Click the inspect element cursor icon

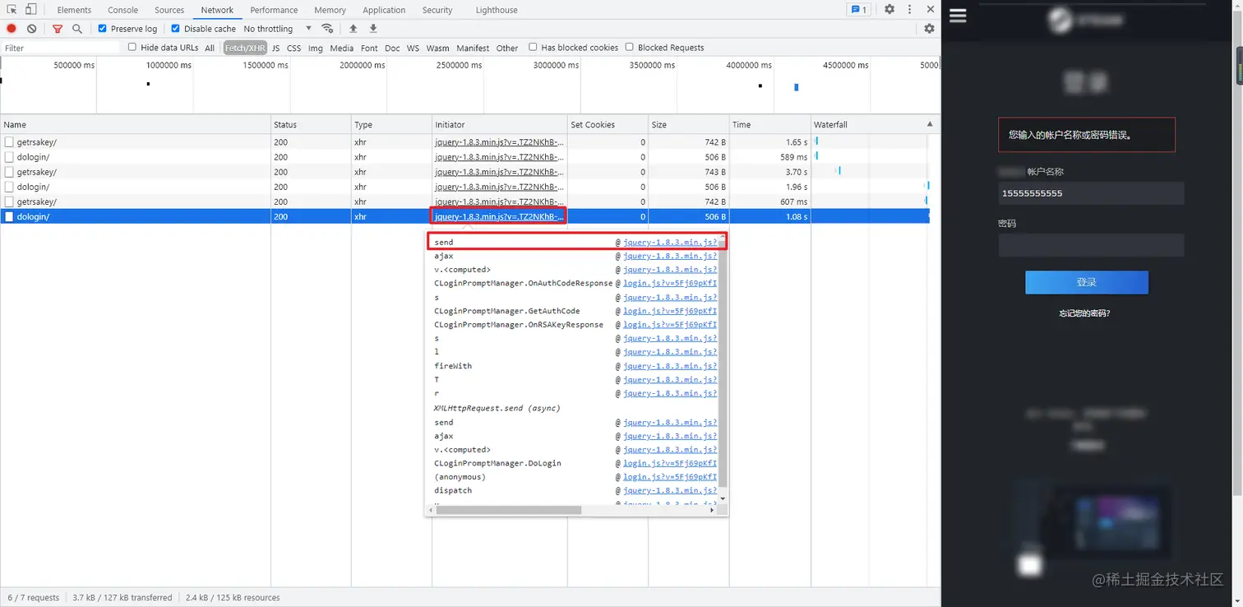(12, 10)
